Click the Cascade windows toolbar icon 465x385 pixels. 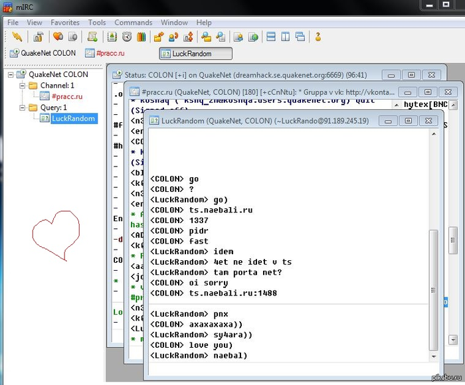(x=300, y=37)
